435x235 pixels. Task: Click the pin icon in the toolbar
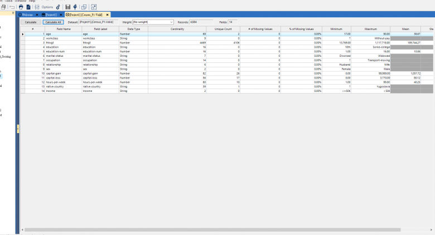75,7
